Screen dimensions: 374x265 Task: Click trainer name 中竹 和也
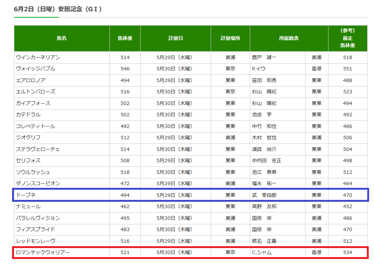pyautogui.click(x=264, y=126)
